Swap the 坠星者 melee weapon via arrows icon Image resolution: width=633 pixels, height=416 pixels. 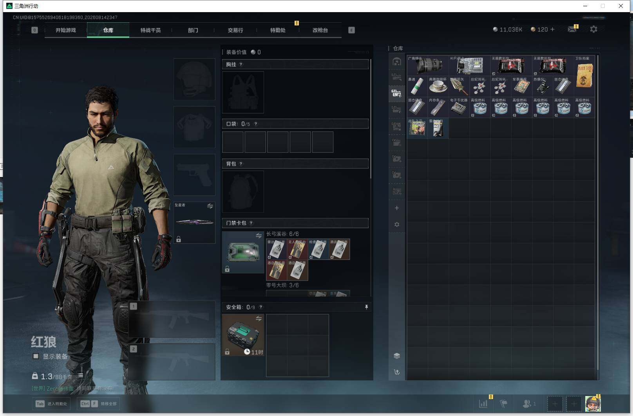[x=210, y=206]
